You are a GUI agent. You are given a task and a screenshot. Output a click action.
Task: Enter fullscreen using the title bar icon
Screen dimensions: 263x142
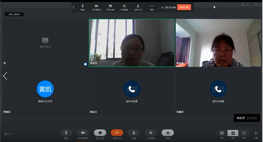click(x=247, y=5)
